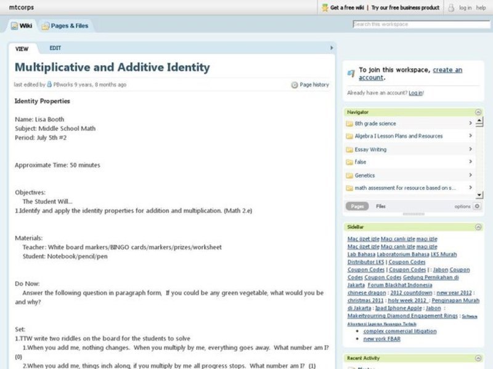Expand the Essay Writing folder
The width and height of the screenshot is (493, 369).
point(470,149)
